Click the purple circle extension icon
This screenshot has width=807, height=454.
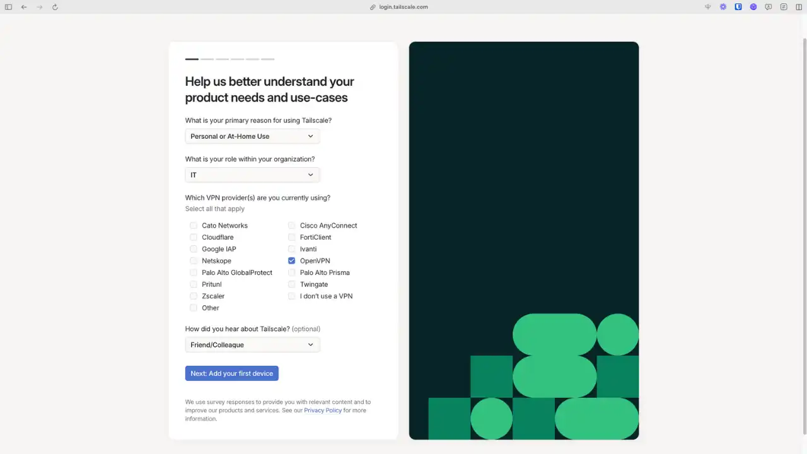753,7
